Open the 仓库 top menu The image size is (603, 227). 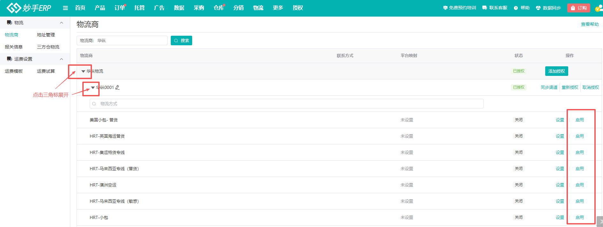click(218, 8)
